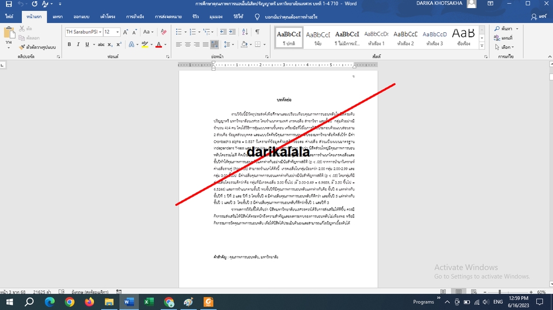Toggle Italic formatting

click(78, 44)
